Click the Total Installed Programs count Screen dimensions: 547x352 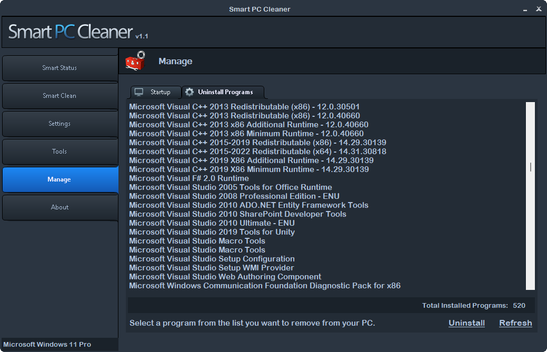519,306
